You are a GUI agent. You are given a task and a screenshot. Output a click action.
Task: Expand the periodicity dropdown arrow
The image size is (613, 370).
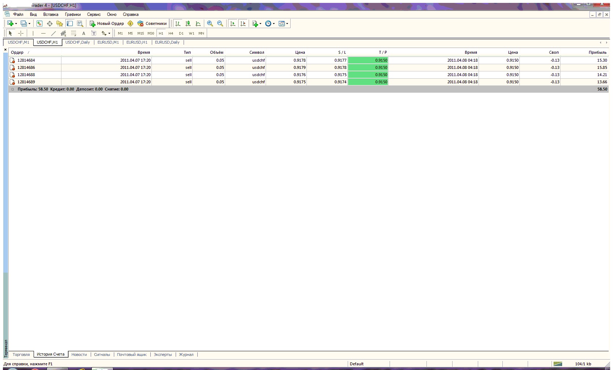point(274,24)
